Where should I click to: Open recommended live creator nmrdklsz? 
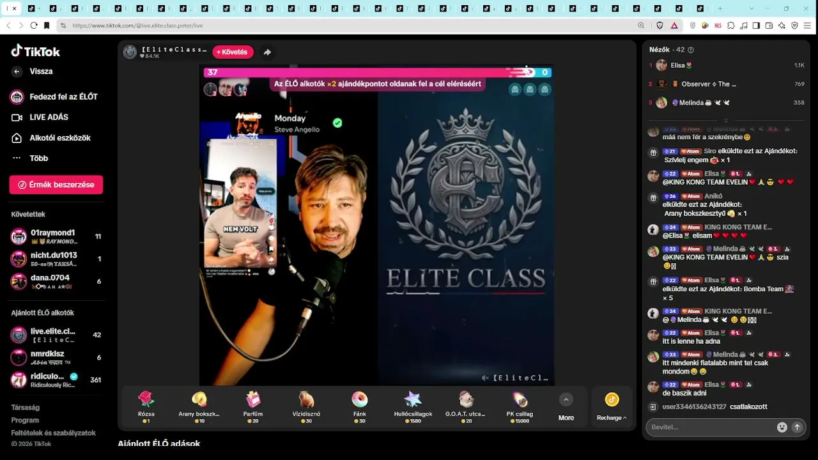point(56,357)
